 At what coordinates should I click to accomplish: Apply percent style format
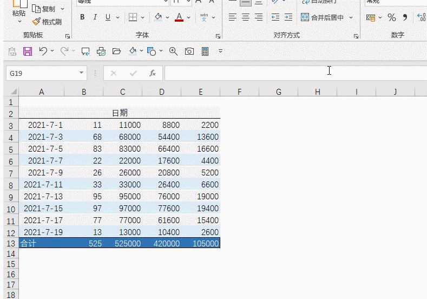coord(392,17)
